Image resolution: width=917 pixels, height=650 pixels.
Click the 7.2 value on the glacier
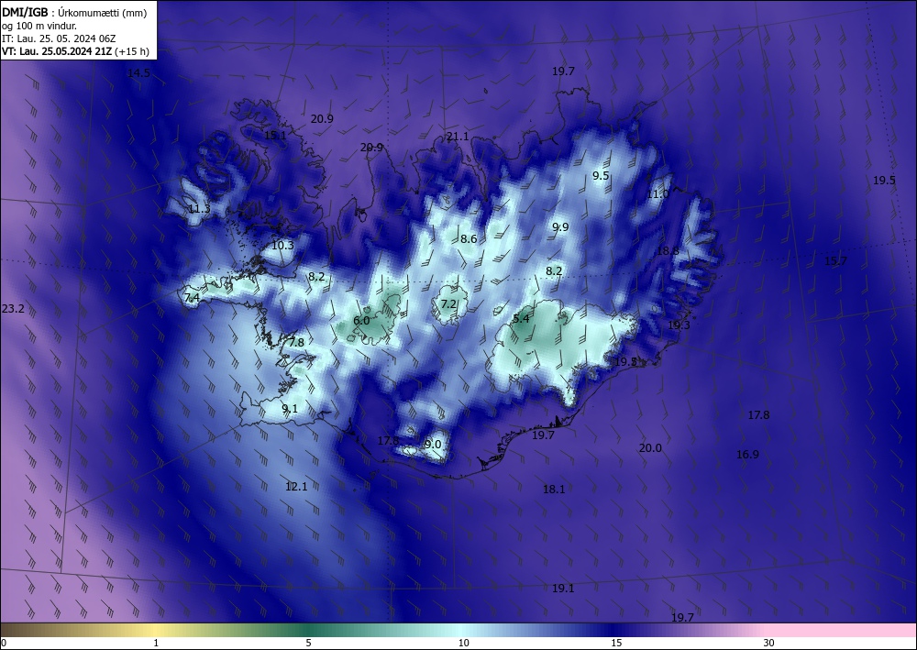point(448,304)
